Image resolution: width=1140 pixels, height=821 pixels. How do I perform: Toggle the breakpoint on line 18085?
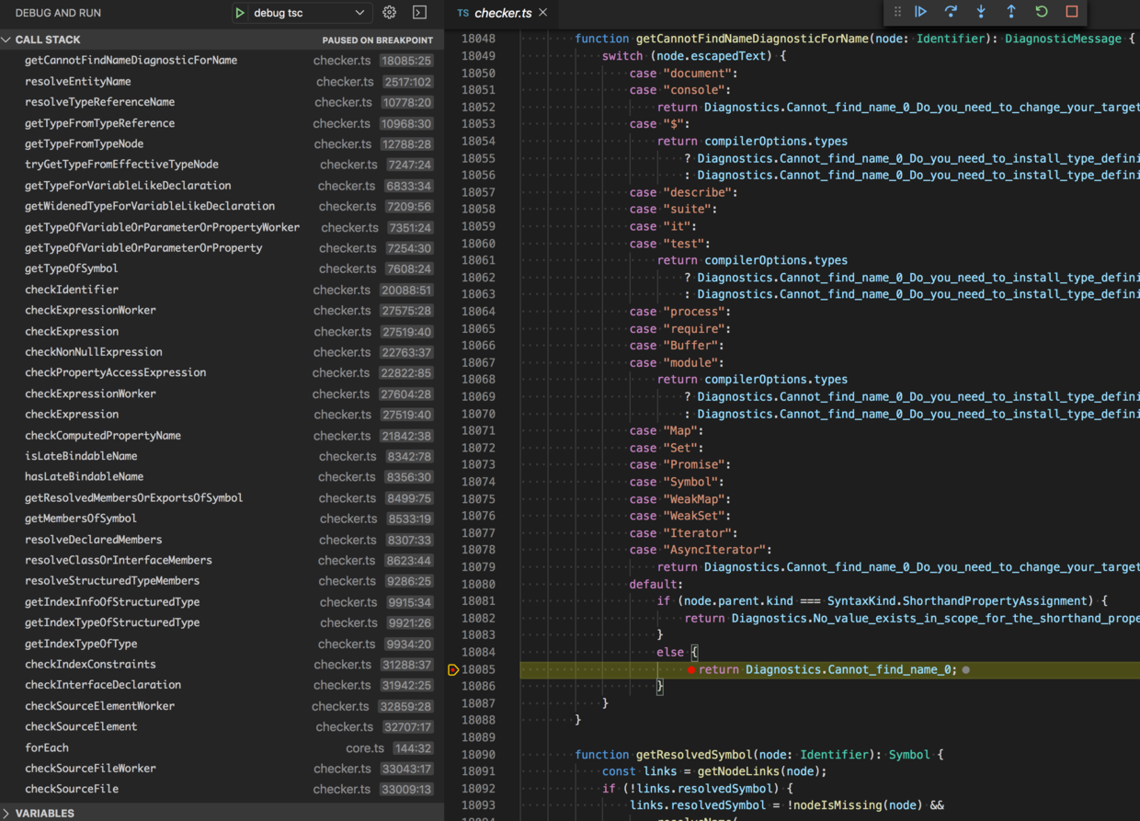(690, 669)
